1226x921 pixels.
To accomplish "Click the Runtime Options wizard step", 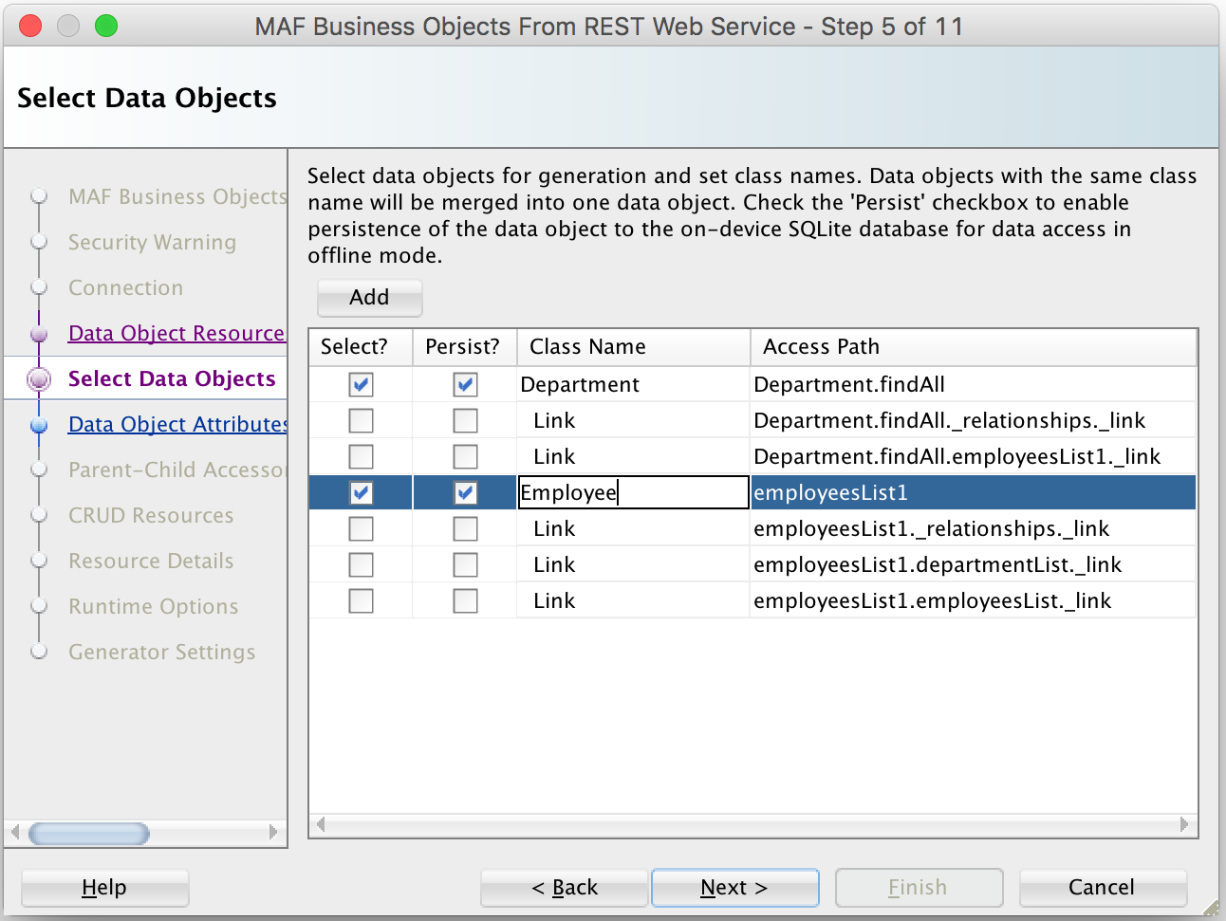I will coord(153,606).
